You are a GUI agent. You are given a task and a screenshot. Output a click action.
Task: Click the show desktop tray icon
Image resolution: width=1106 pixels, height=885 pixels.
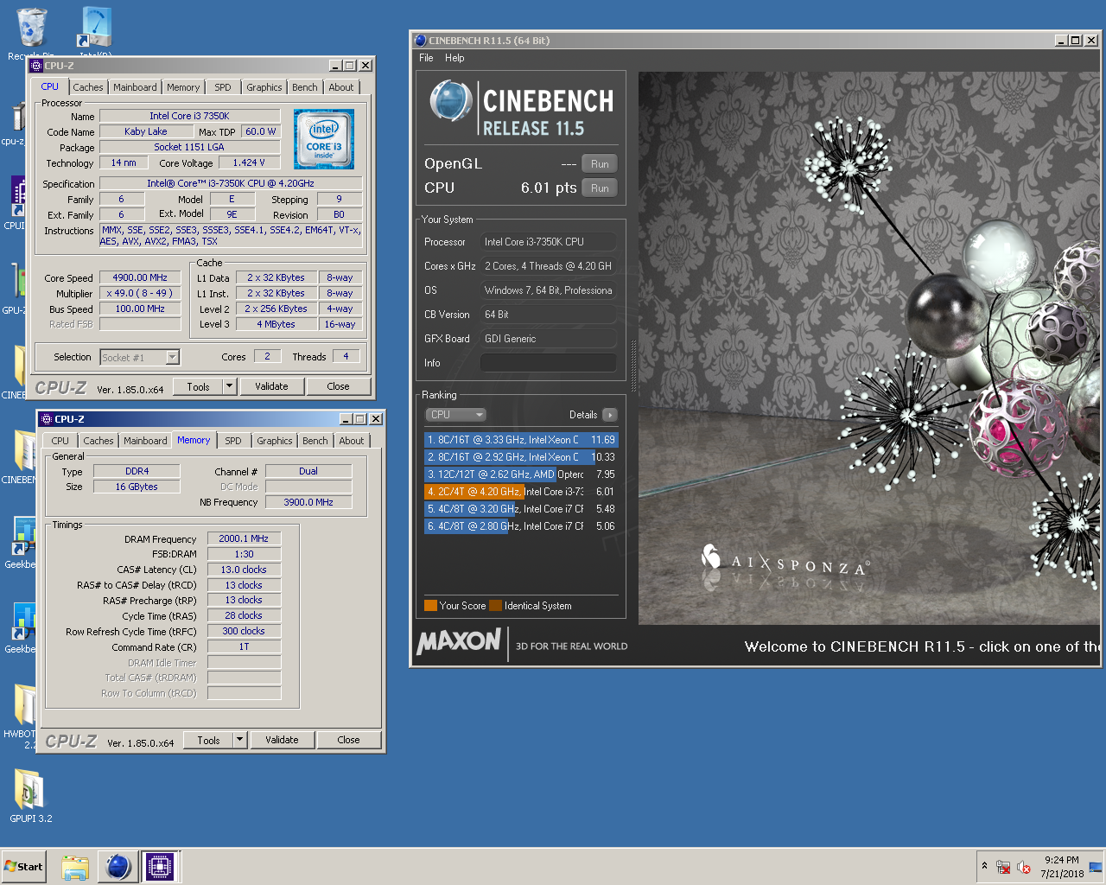1096,867
